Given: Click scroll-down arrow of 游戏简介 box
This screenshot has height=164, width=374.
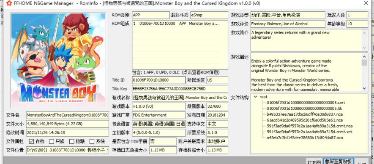Looking at the screenshot, I should [364, 48].
